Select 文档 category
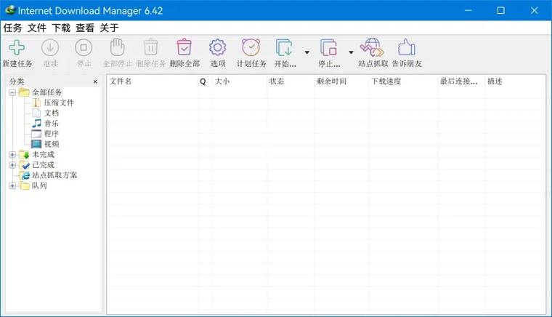 pos(46,113)
